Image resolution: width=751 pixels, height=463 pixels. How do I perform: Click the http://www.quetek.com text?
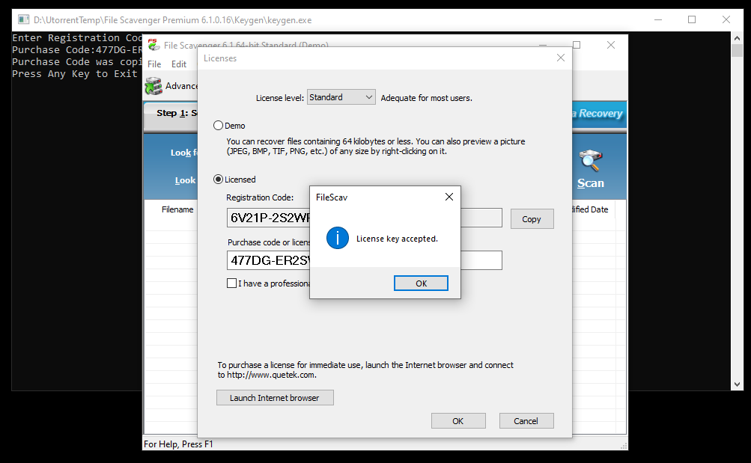click(x=270, y=375)
